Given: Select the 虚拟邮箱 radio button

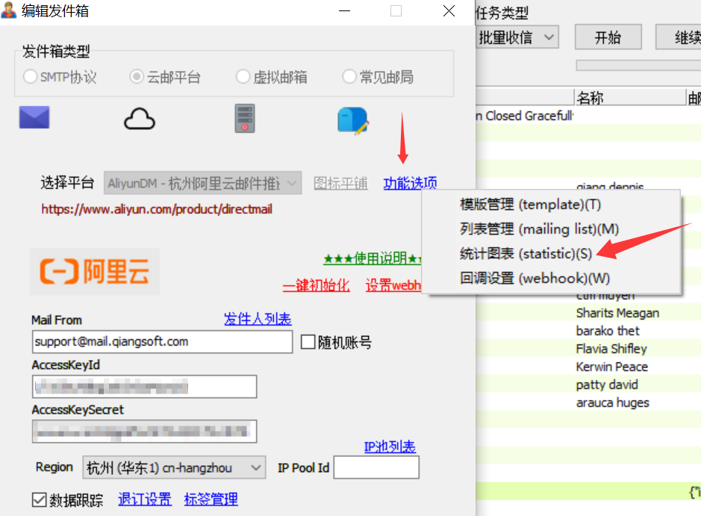Looking at the screenshot, I should pyautogui.click(x=242, y=77).
